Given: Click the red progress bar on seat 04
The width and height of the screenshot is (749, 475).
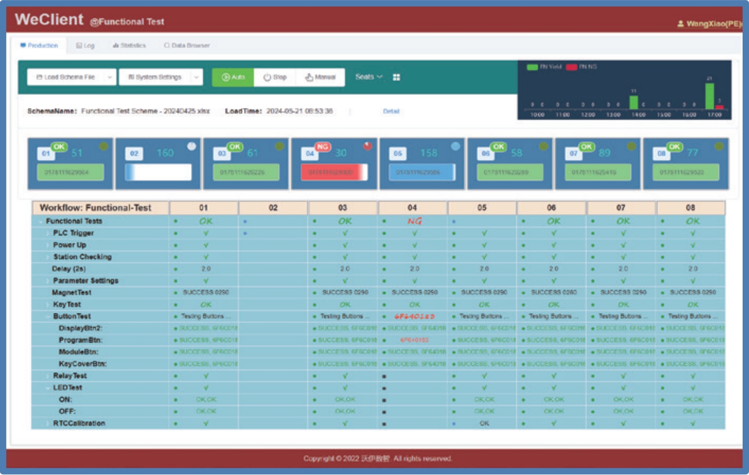Looking at the screenshot, I should pyautogui.click(x=334, y=172).
